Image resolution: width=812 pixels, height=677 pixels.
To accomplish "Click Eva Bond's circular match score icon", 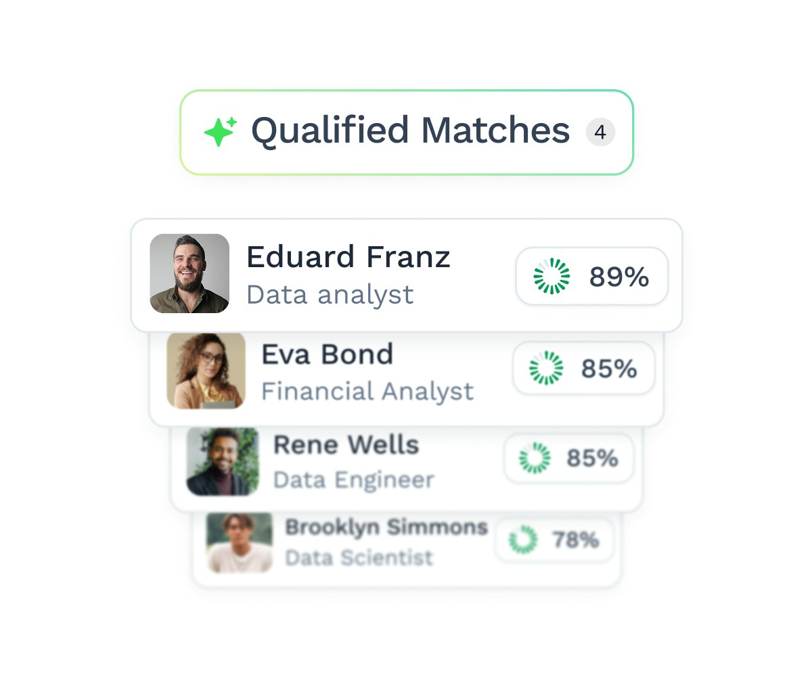I will (x=546, y=369).
